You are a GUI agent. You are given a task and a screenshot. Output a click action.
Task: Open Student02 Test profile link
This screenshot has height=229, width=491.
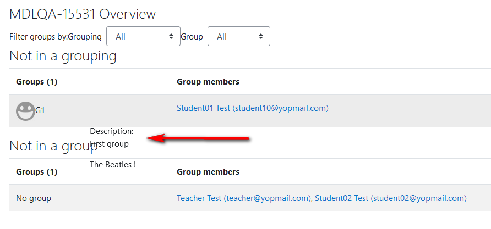pyautogui.click(x=390, y=198)
